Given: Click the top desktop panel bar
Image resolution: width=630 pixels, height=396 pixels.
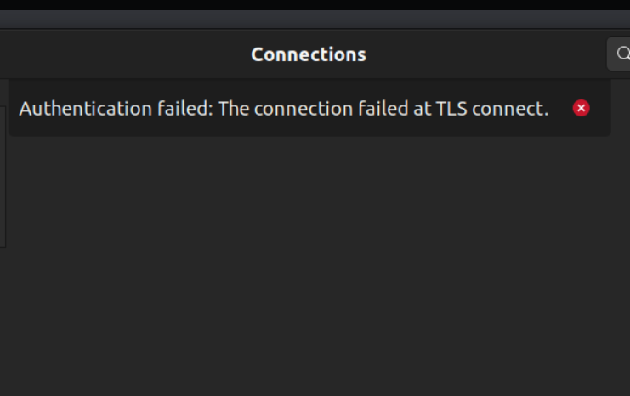Looking at the screenshot, I should coord(315,5).
